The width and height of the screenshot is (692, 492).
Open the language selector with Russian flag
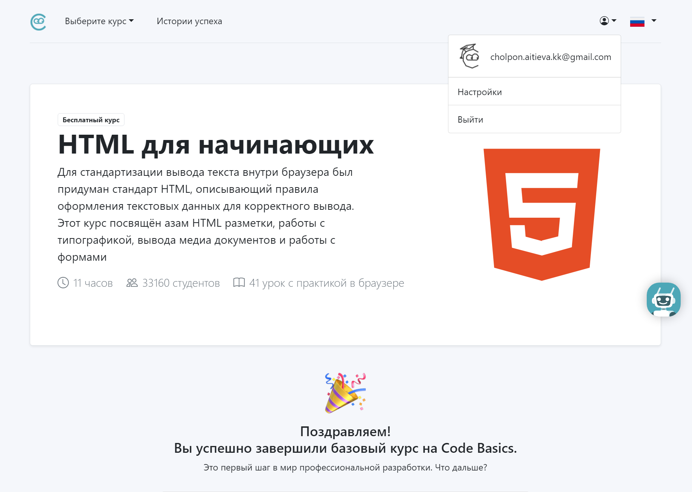(643, 21)
